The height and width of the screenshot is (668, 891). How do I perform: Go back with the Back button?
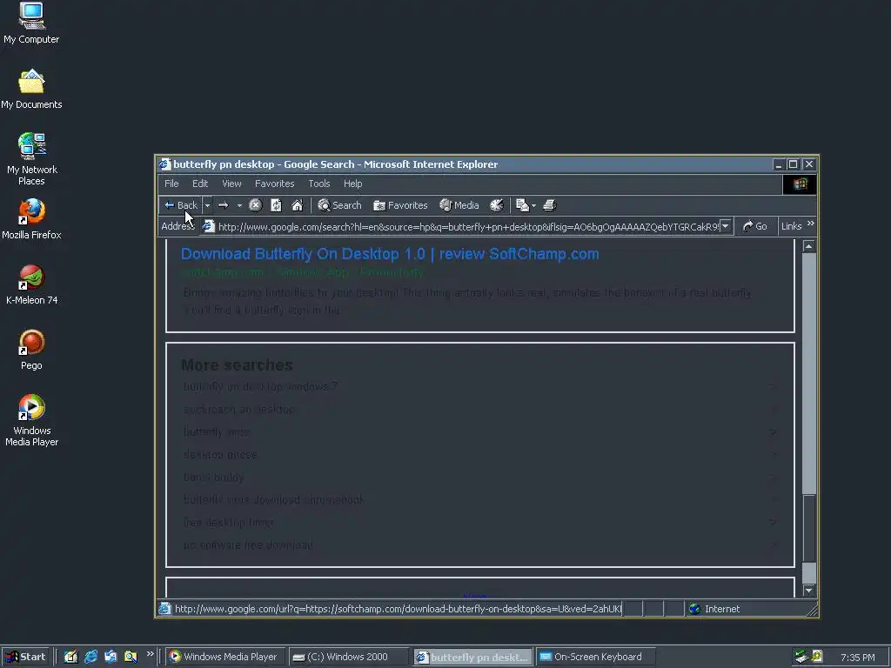pyautogui.click(x=181, y=205)
